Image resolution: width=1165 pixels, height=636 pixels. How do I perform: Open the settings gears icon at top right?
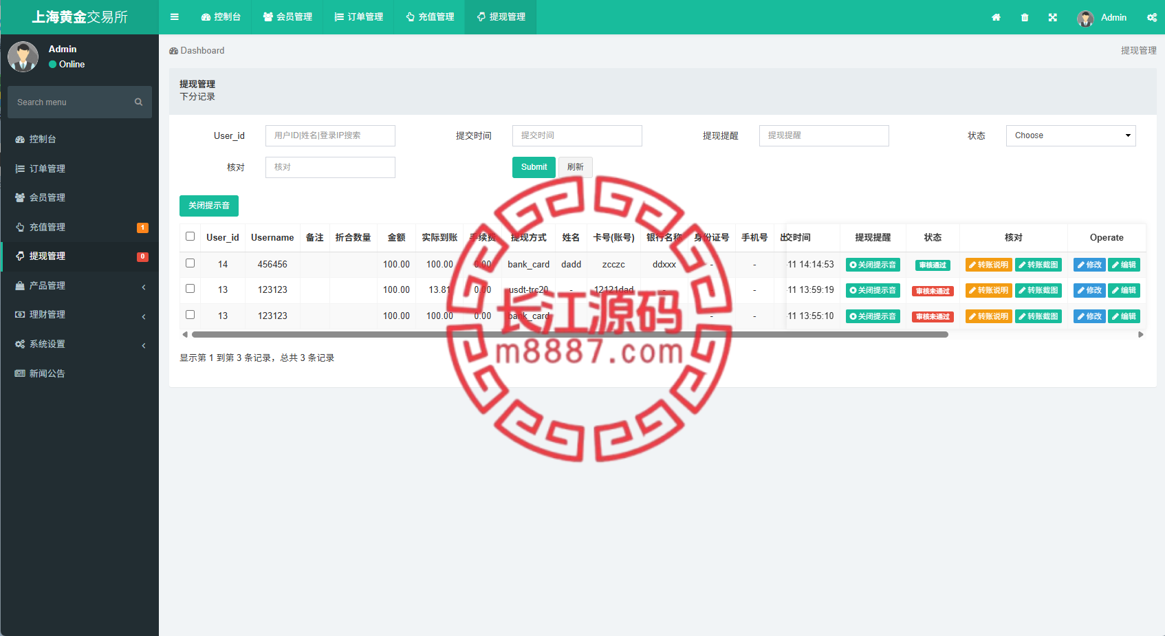[1152, 17]
